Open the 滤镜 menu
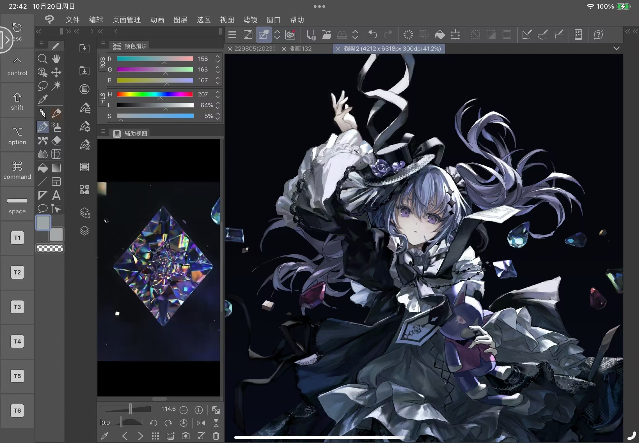This screenshot has height=443, width=639. [x=250, y=20]
